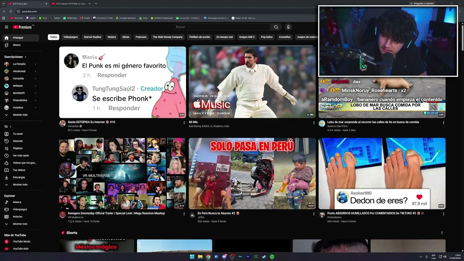Open the Kick bookmark
464x261 pixels.
pyautogui.click(x=43, y=18)
